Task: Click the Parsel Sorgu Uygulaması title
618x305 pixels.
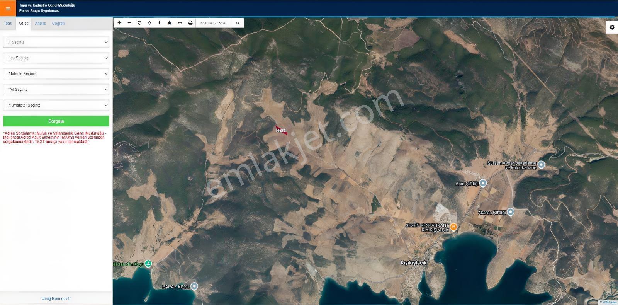Action: tap(39, 11)
